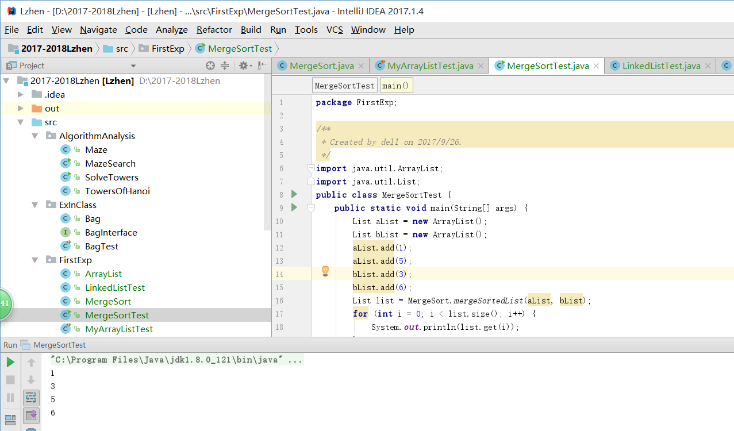The height and width of the screenshot is (431, 734).
Task: Select MyArrayListTest in the project tree
Action: (x=119, y=329)
